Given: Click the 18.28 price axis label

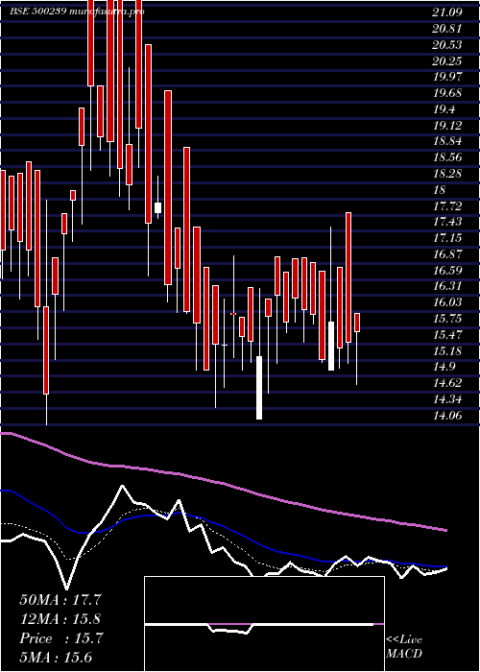Looking at the screenshot, I should 447,174.
